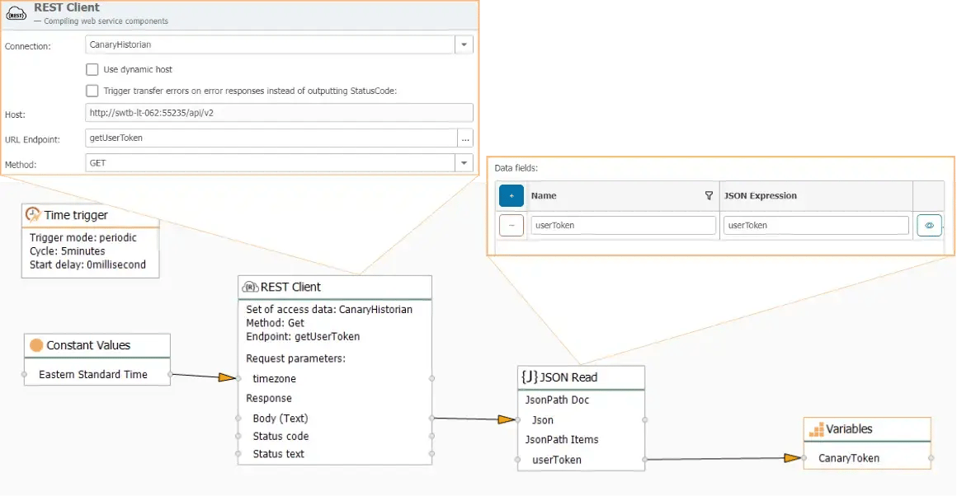Open the Method dropdown showing GET
The image size is (957, 496).
[464, 162]
